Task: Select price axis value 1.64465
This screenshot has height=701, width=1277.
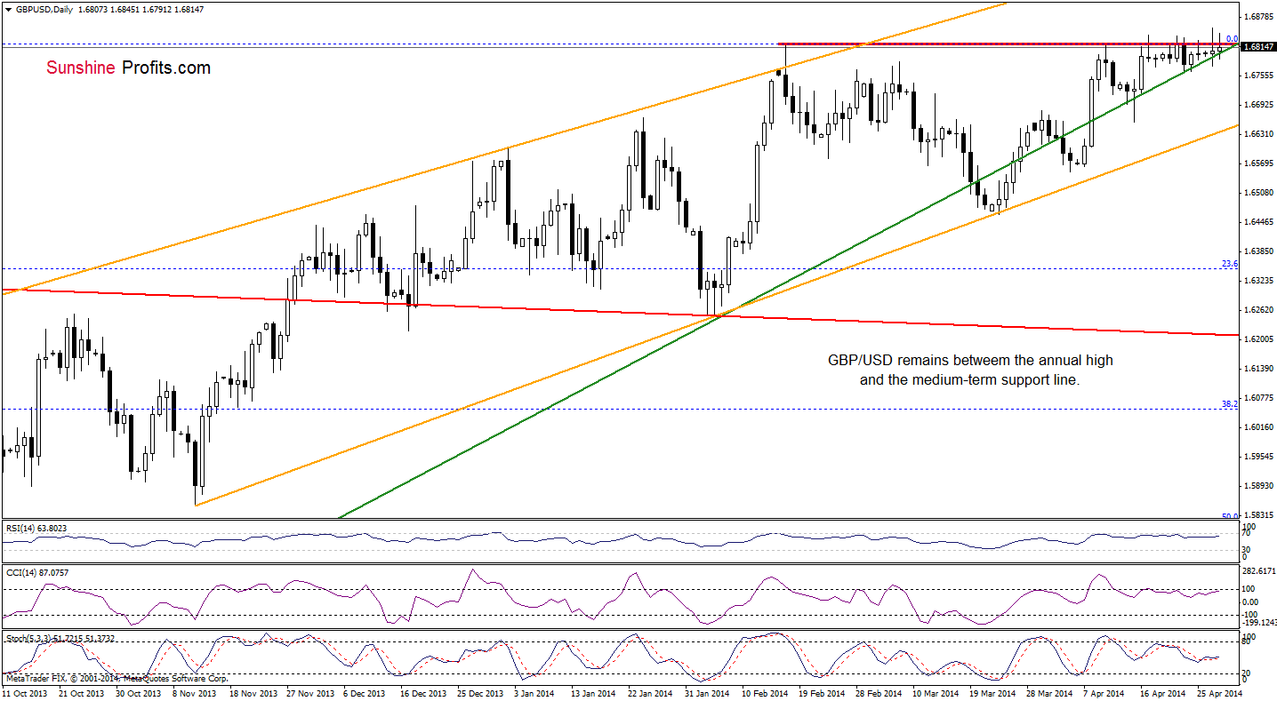Action: pyautogui.click(x=1259, y=222)
